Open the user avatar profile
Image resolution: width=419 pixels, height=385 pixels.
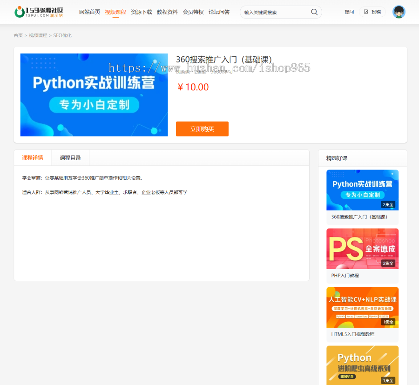click(399, 12)
